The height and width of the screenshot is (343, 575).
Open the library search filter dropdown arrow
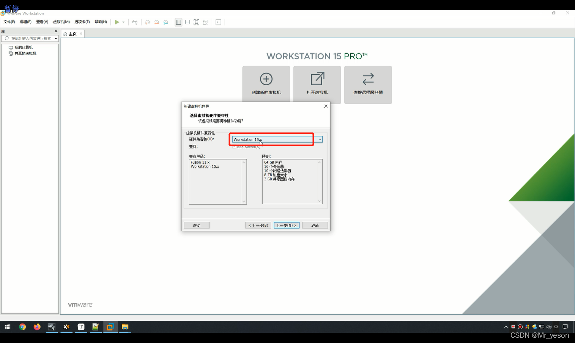point(56,39)
